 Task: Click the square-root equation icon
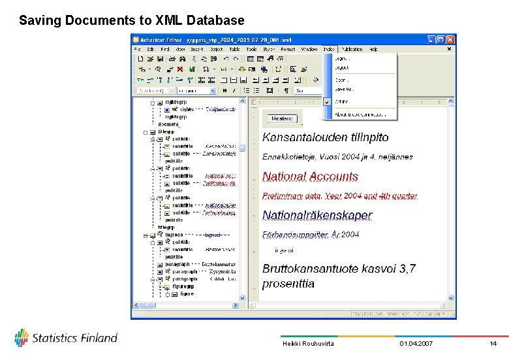coord(281,59)
